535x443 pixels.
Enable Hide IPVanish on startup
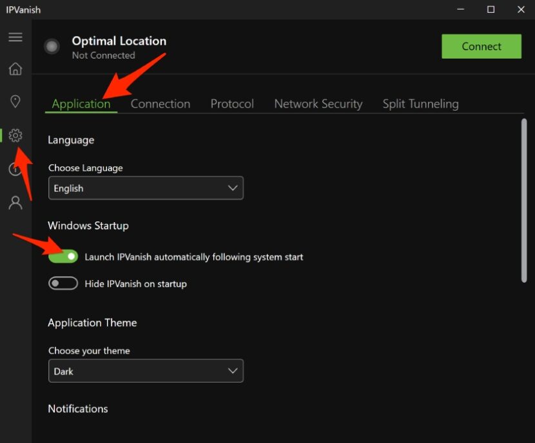[x=63, y=283]
